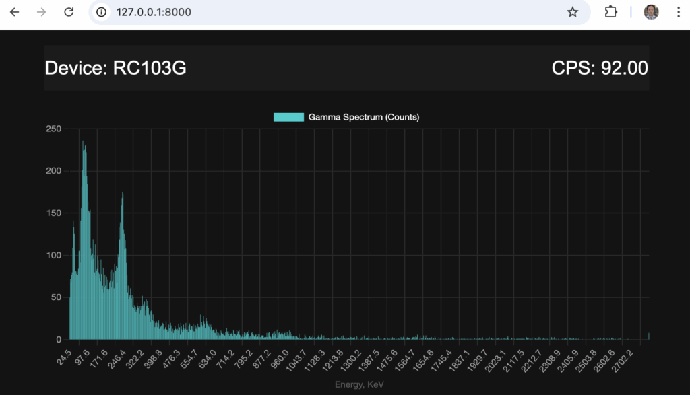The width and height of the screenshot is (690, 395).
Task: Click the browser forward arrow
Action: [41, 12]
